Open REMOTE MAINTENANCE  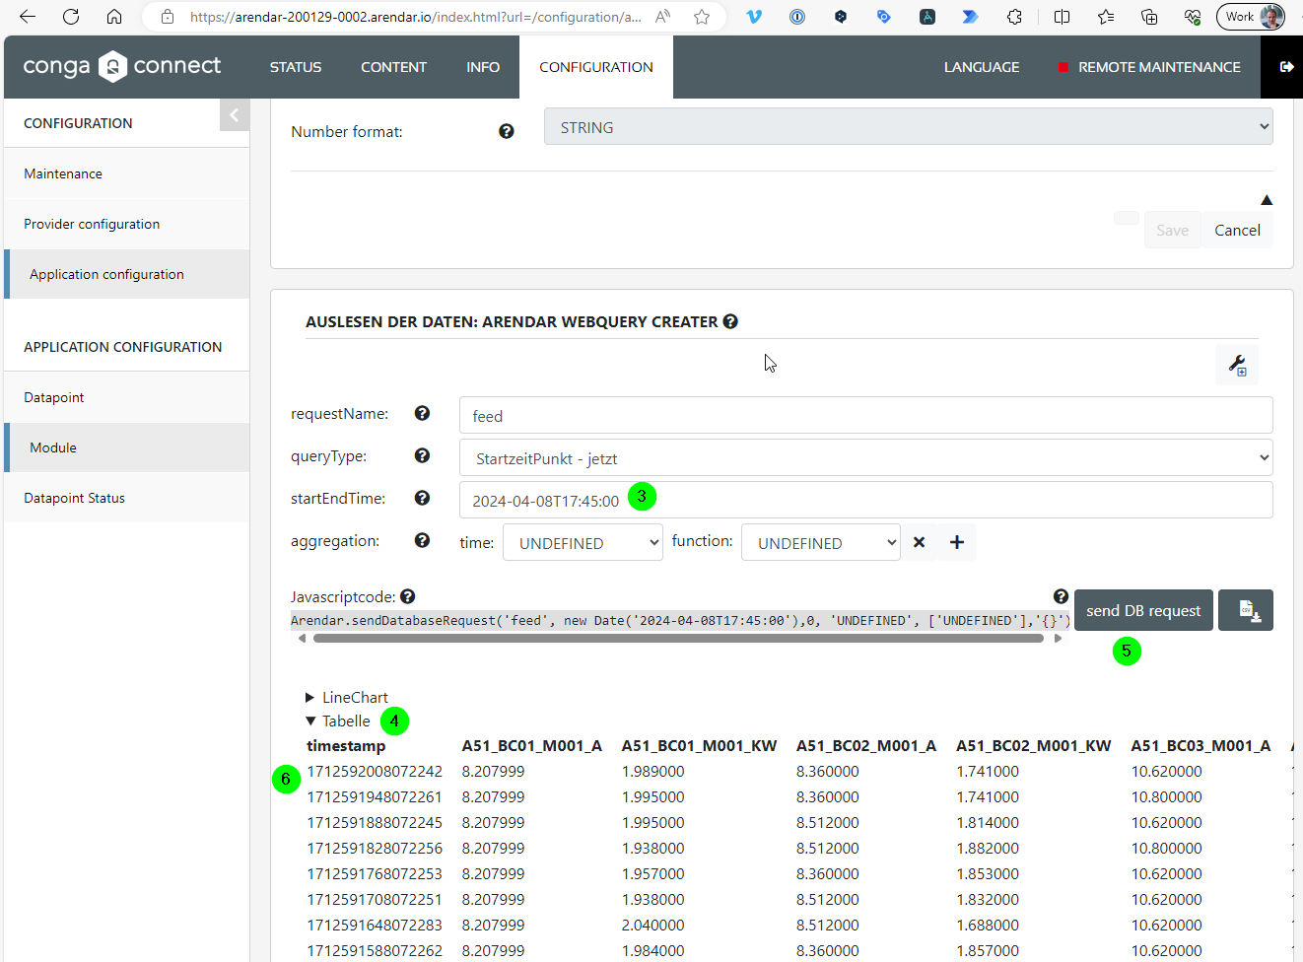(1149, 67)
